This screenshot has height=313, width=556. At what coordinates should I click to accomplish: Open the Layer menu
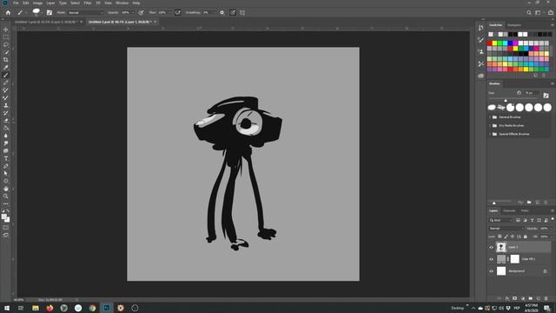50,3
